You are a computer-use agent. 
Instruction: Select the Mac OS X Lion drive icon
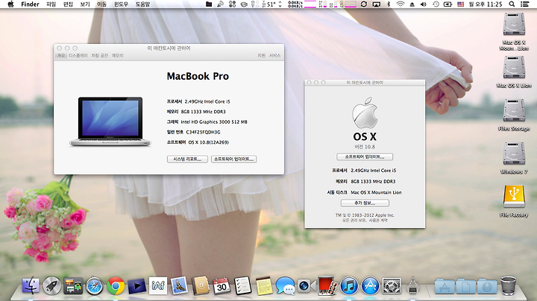(x=514, y=67)
